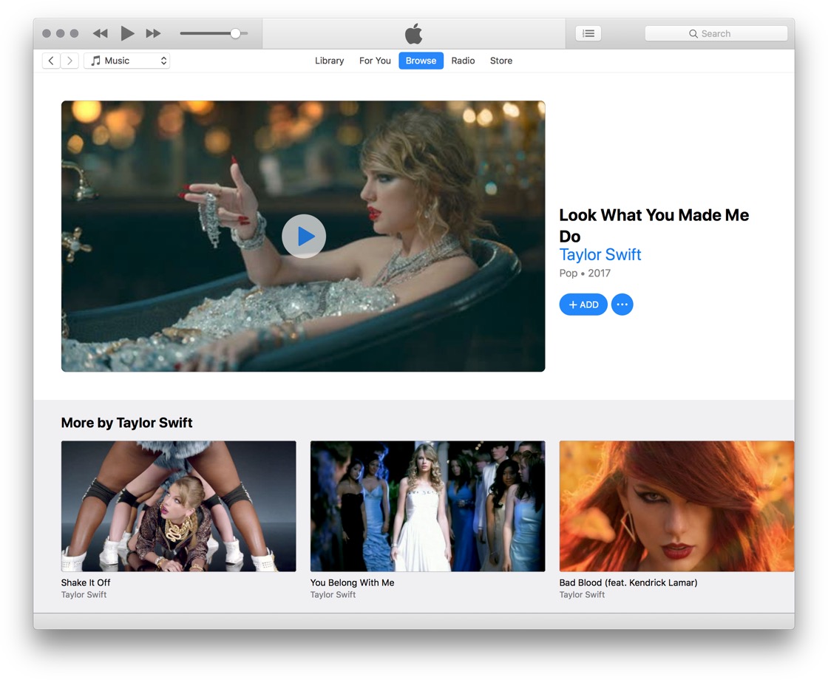Play the Look What You Made Me Do video

(303, 237)
